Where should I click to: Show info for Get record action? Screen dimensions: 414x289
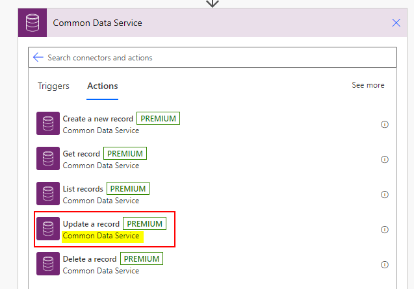385,159
